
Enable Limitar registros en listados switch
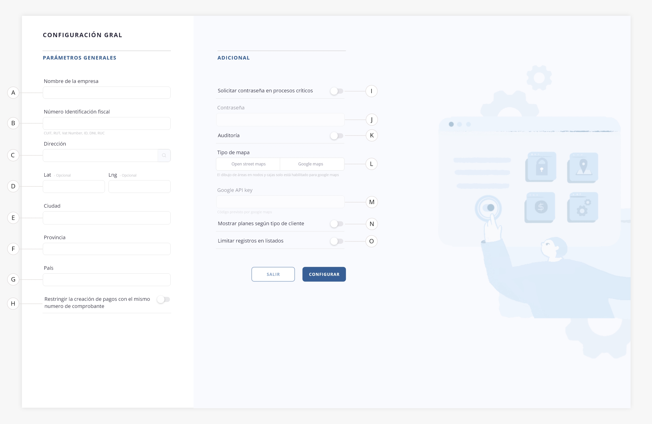[337, 241]
